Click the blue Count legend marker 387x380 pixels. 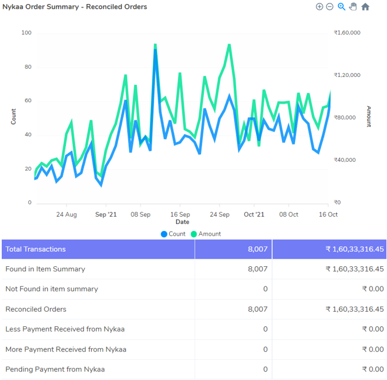pyautogui.click(x=164, y=234)
